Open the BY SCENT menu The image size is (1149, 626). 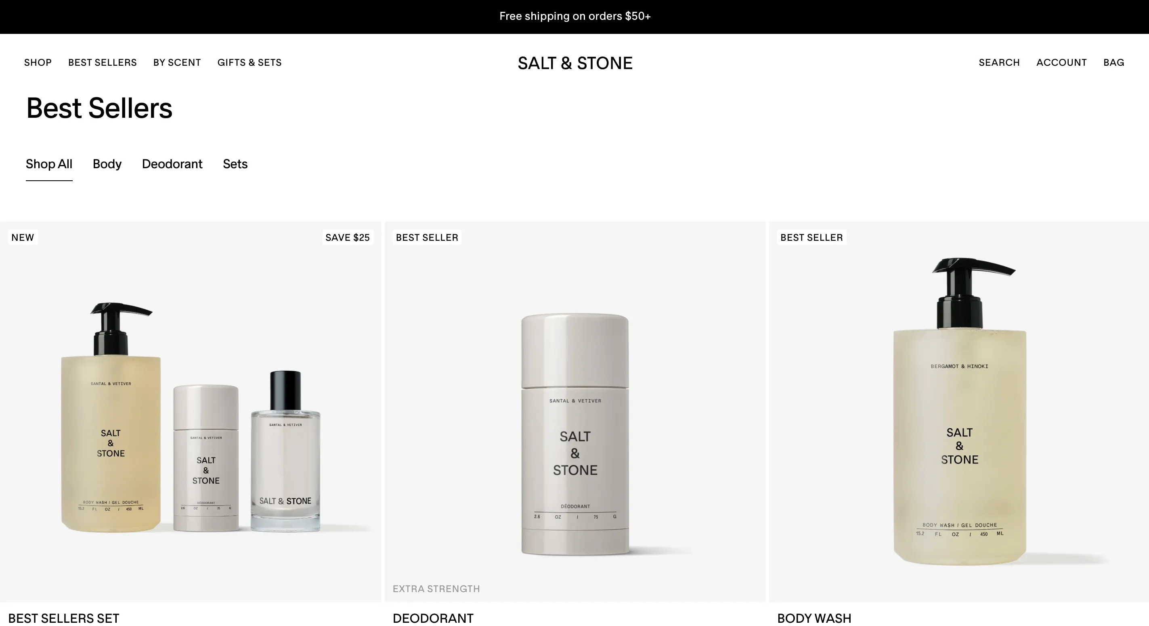point(177,63)
